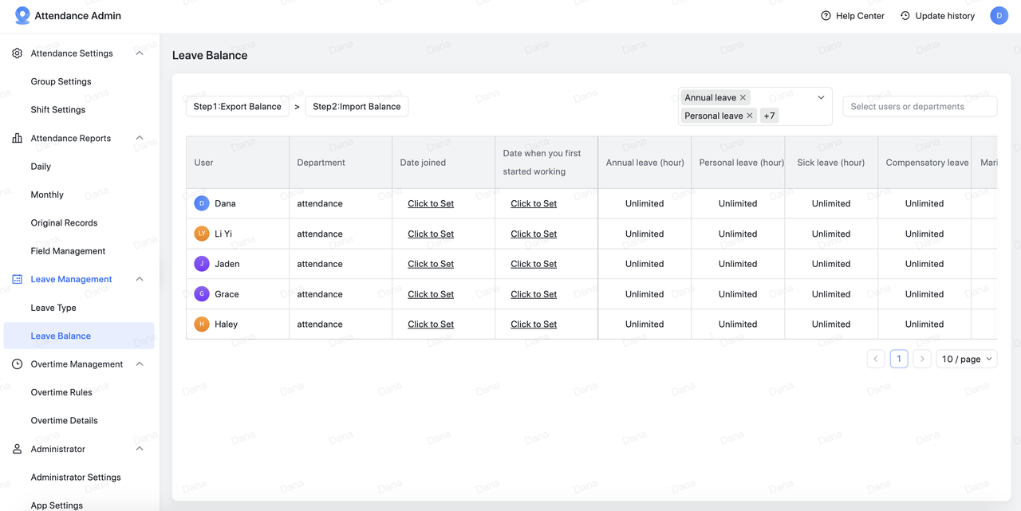Open the leave type filter dropdown
The width and height of the screenshot is (1021, 511).
(821, 98)
